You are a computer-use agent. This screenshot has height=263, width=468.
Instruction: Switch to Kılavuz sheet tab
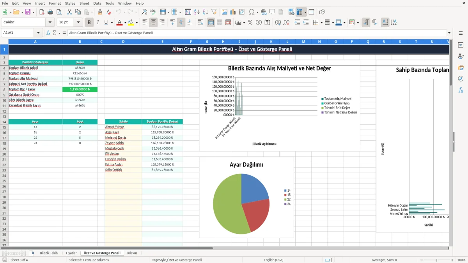132,253
